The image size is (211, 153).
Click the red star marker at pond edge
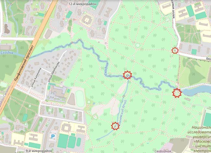177,93
